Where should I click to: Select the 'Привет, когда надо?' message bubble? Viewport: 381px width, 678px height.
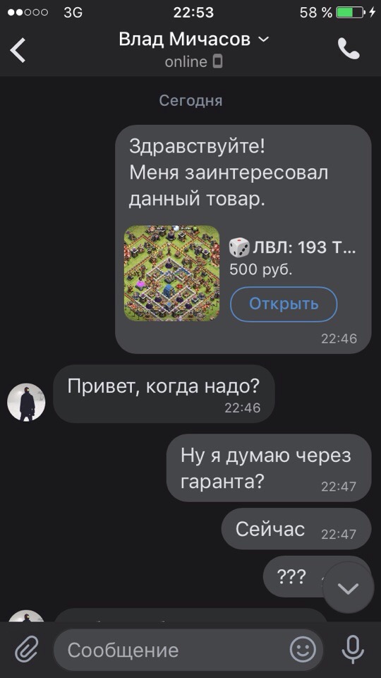click(x=164, y=394)
